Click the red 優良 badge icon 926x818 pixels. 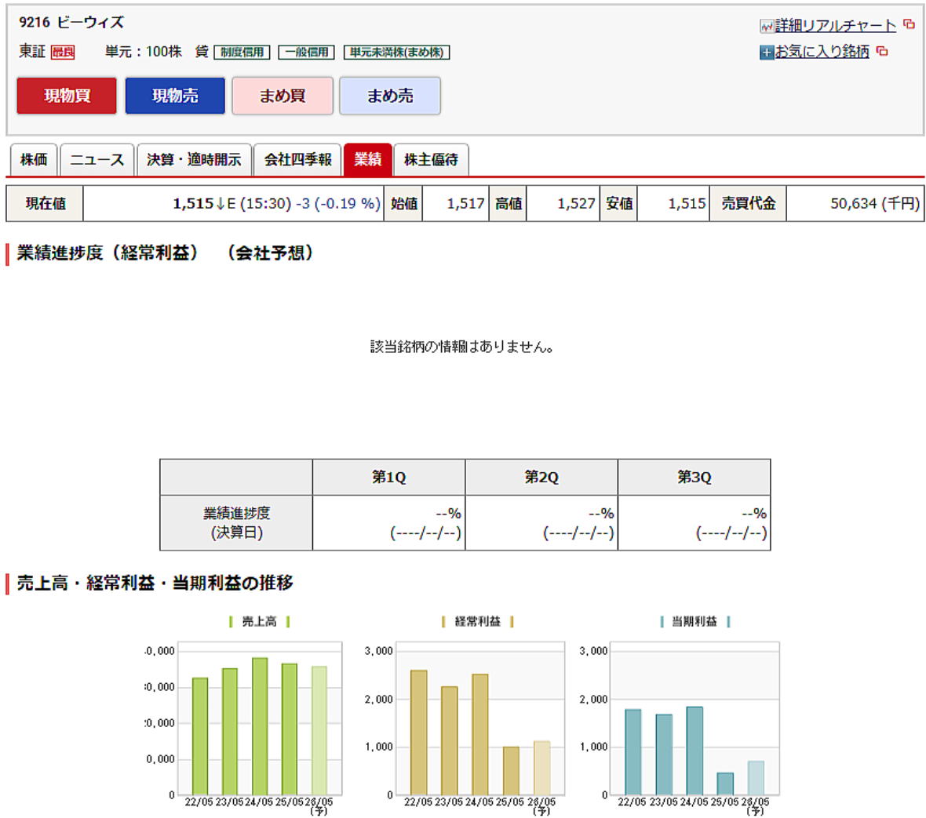(63, 53)
